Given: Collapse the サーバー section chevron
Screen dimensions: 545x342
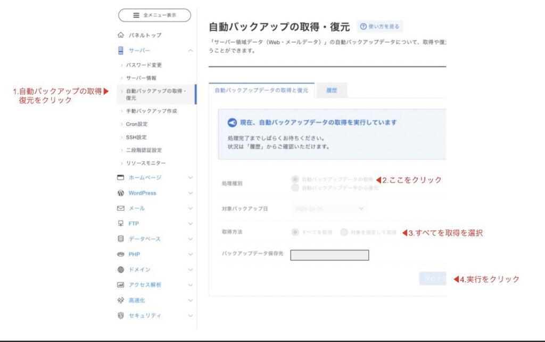Looking at the screenshot, I should pos(190,51).
